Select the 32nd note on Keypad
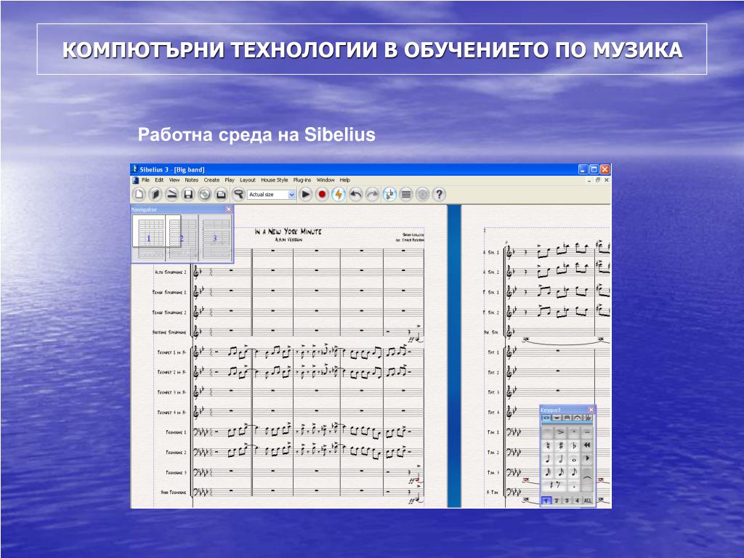The image size is (744, 558). [x=546, y=472]
